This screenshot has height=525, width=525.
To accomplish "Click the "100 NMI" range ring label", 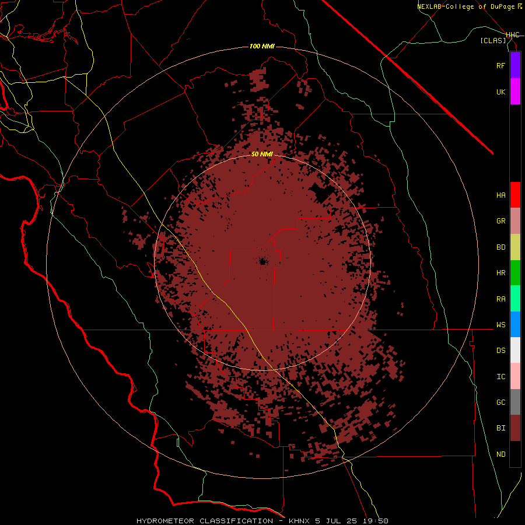I will (x=262, y=46).
